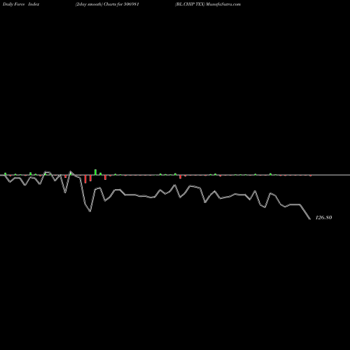Click the end point of the price line
The height and width of the screenshot is (350, 350).
310,219
